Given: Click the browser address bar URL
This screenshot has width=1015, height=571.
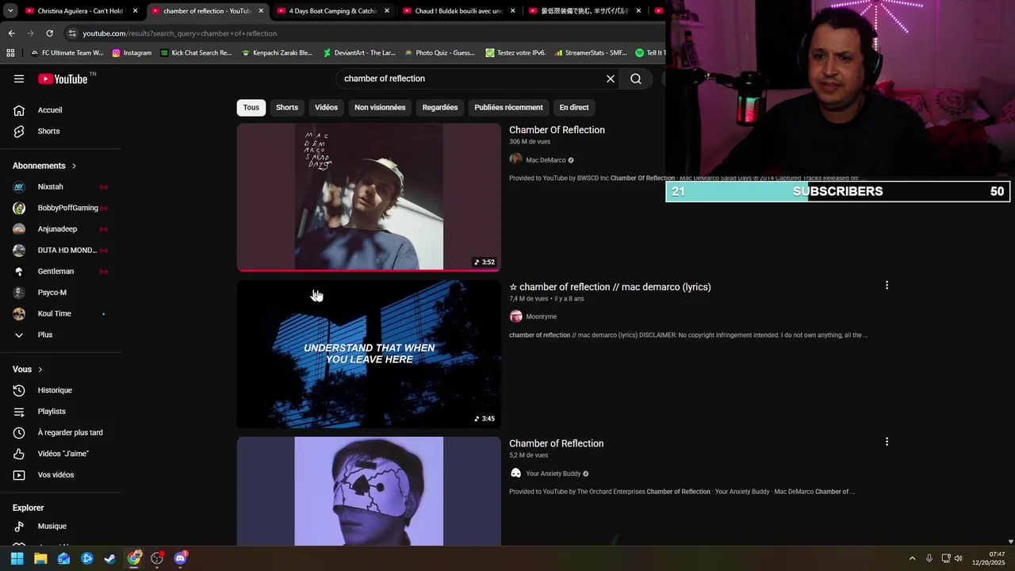Looking at the screenshot, I should tap(180, 33).
